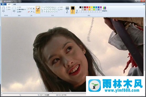Choose the Pentagon shape
This screenshot has height=97, width=146.
(x=47, y=9)
